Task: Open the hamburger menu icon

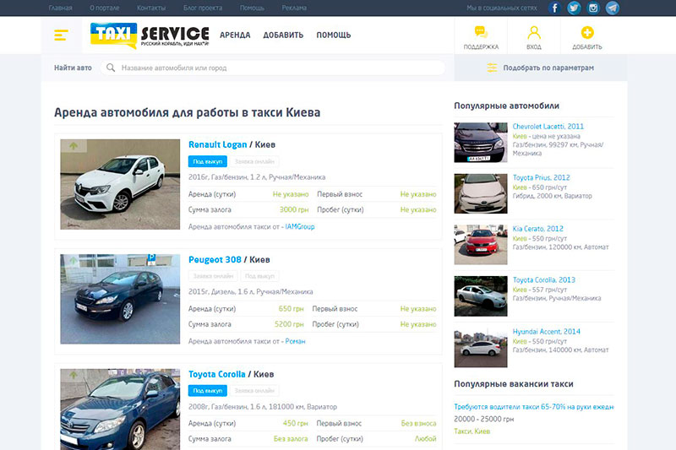Action: click(61, 35)
